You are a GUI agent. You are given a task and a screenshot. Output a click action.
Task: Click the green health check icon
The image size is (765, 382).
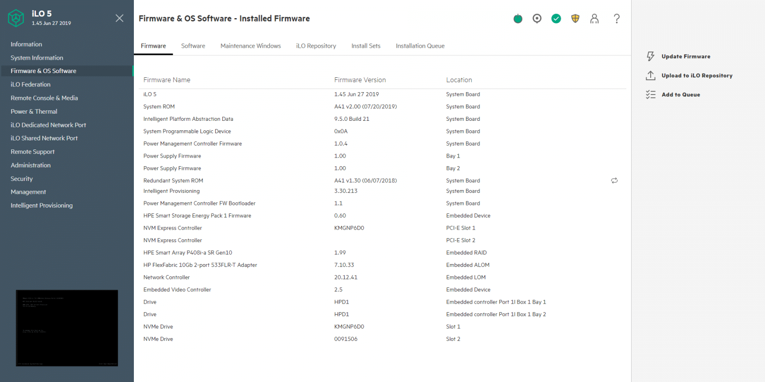click(556, 19)
